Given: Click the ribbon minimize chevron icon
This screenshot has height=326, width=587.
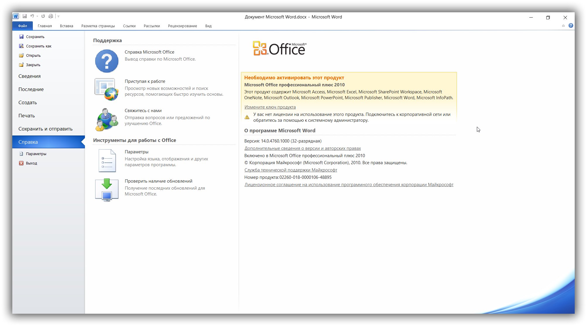Looking at the screenshot, I should pos(563,26).
